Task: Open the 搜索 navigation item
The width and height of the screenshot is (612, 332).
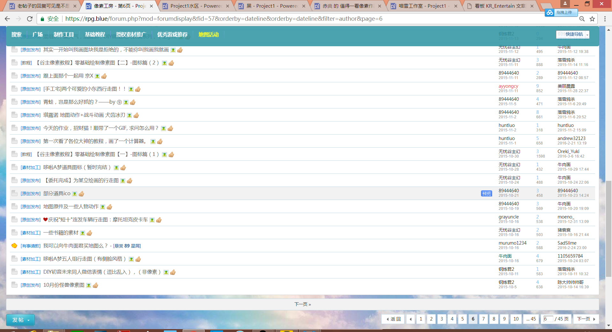Action: [x=16, y=34]
